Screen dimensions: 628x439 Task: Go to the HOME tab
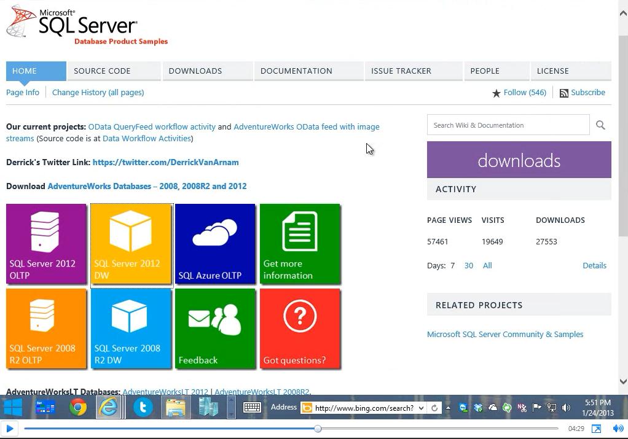pyautogui.click(x=36, y=71)
